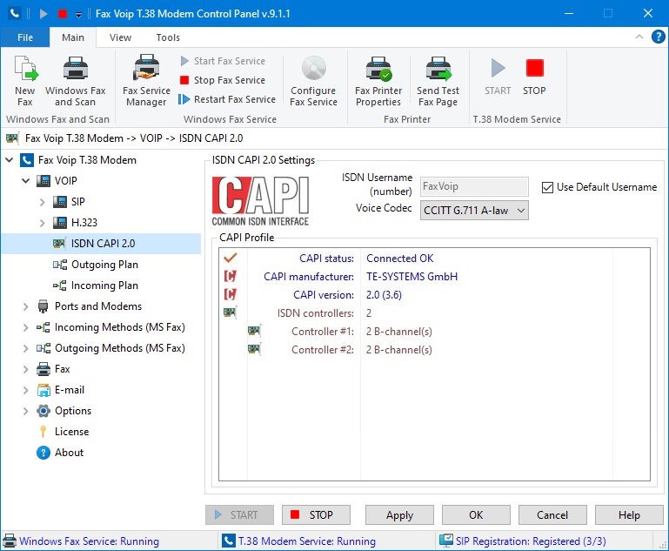Select ISDN CAPI 2.0 tree item
The width and height of the screenshot is (669, 551).
[x=103, y=243]
